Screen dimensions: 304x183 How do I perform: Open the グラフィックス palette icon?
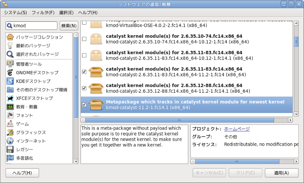[x=10, y=132]
